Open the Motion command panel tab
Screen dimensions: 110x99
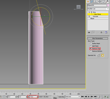[x=99, y=2]
